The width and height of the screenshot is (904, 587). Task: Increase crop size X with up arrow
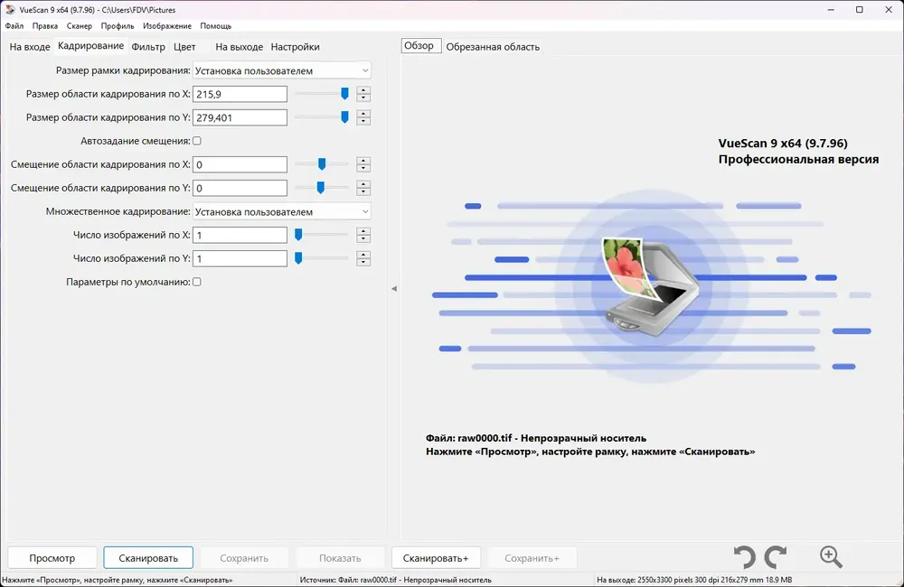pyautogui.click(x=363, y=90)
